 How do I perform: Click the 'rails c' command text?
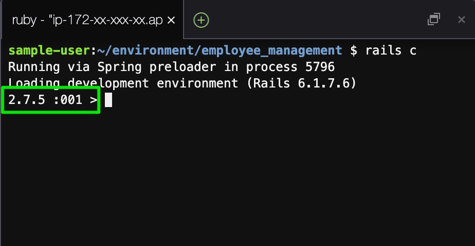point(391,51)
